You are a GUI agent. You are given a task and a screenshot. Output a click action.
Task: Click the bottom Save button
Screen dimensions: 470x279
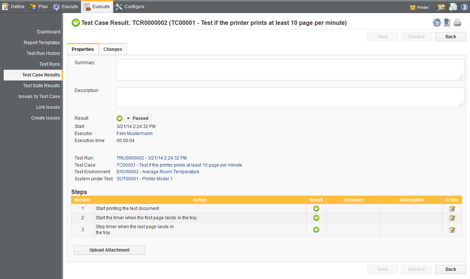(x=382, y=269)
